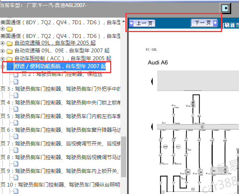Expand 自动车距控制（ACC）node
The height and width of the screenshot is (194, 239).
pyautogui.click(x=2, y=59)
